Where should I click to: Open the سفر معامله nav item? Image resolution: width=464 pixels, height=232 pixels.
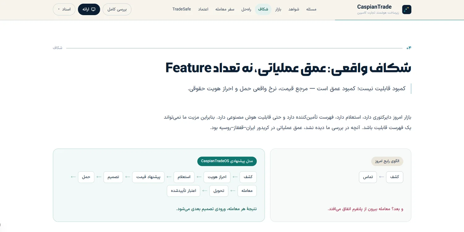225,9
